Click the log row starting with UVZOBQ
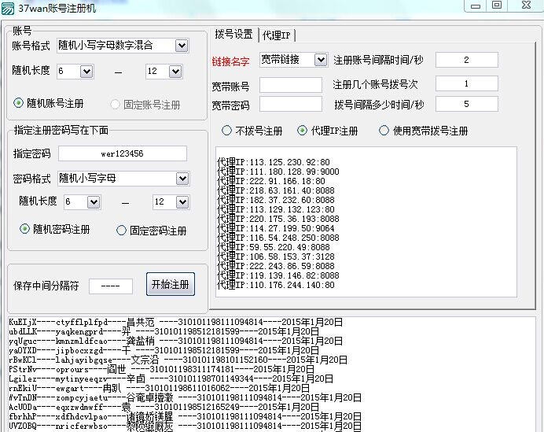Image resolution: width=544 pixels, height=432 pixels. click(x=185, y=426)
